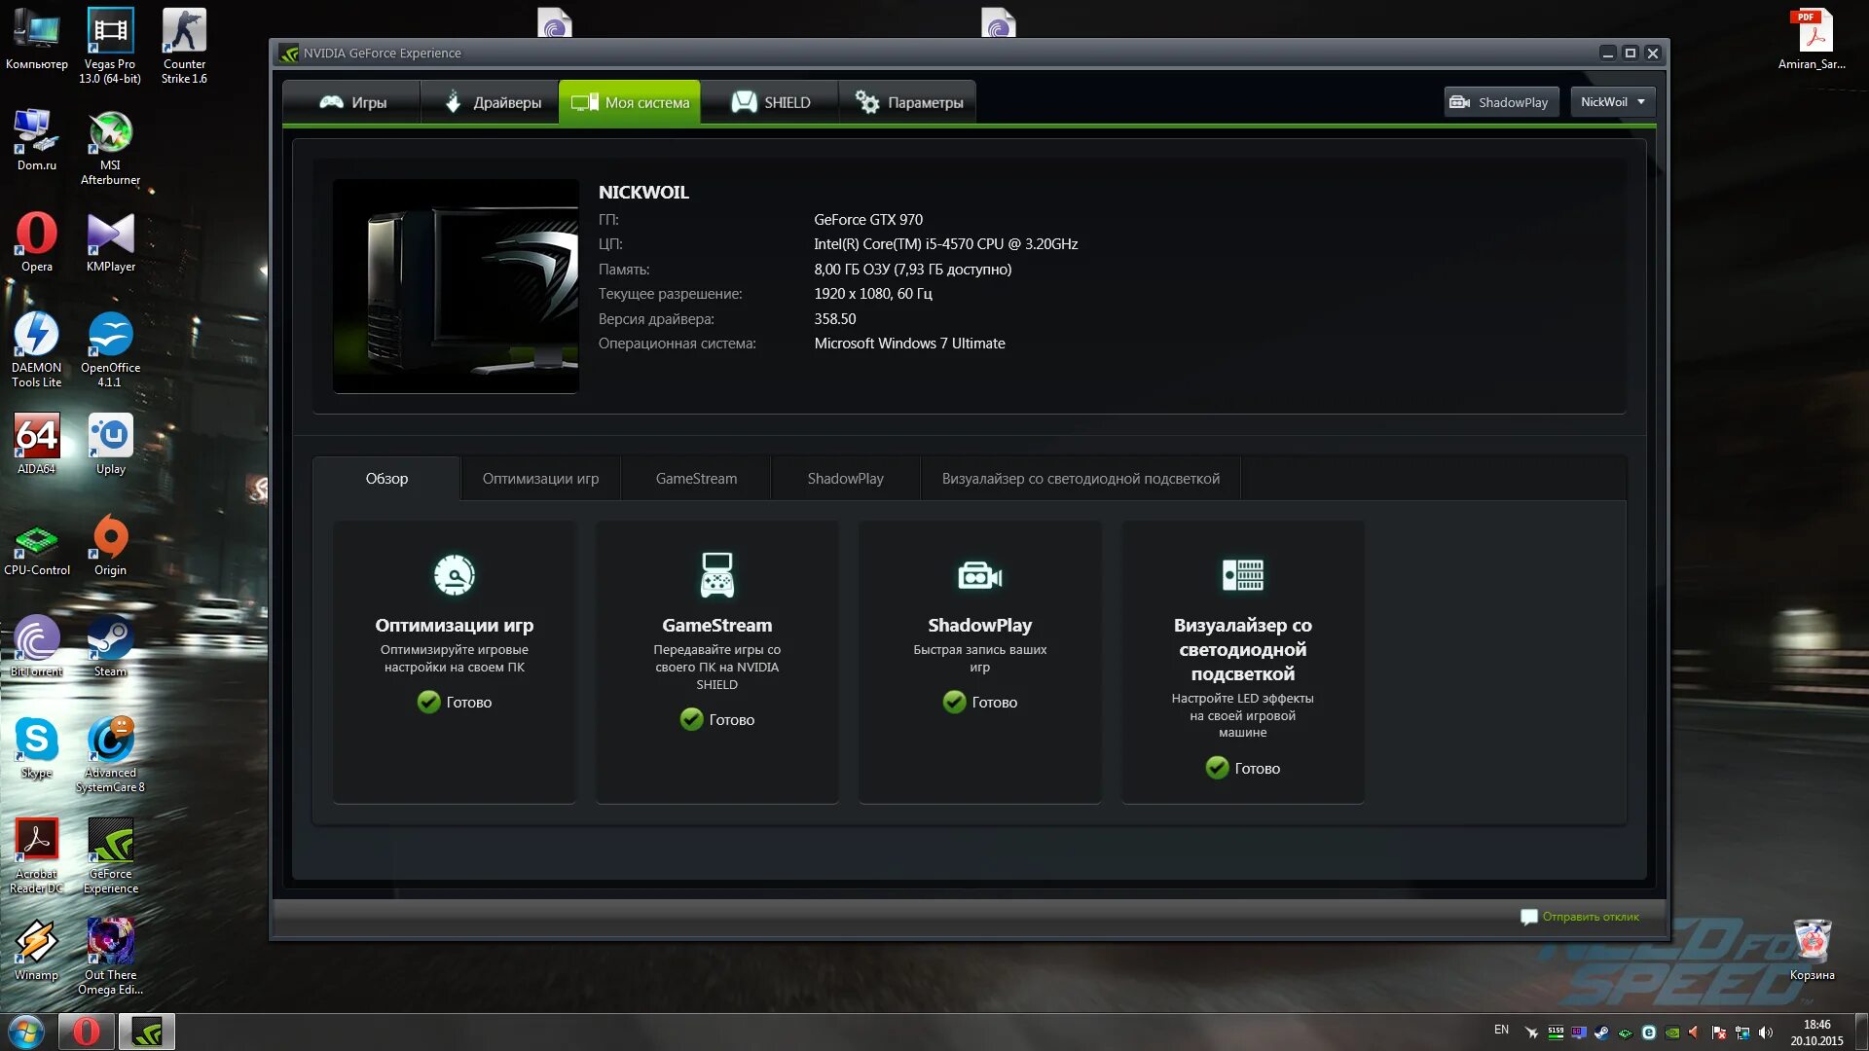The height and width of the screenshot is (1051, 1869).
Task: Click the driver version 358.50 text
Action: [x=835, y=319]
